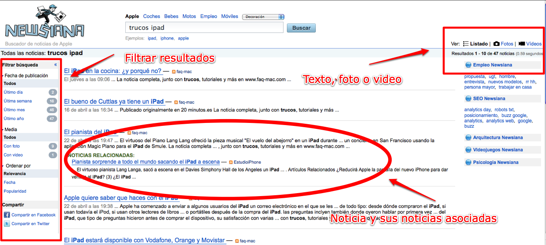The image size is (546, 245).
Task: Click the 'iphone' example link
Action: click(167, 38)
